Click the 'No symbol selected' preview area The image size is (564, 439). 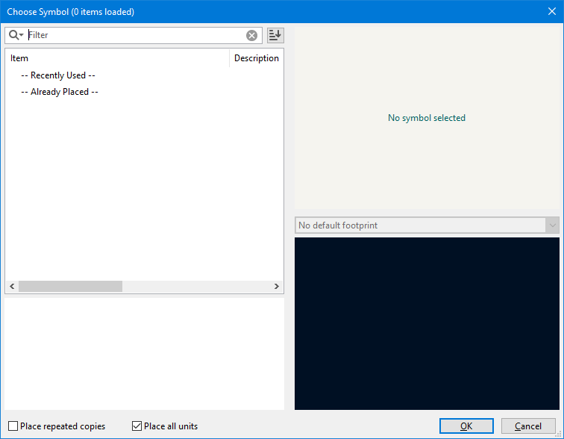[x=427, y=118]
